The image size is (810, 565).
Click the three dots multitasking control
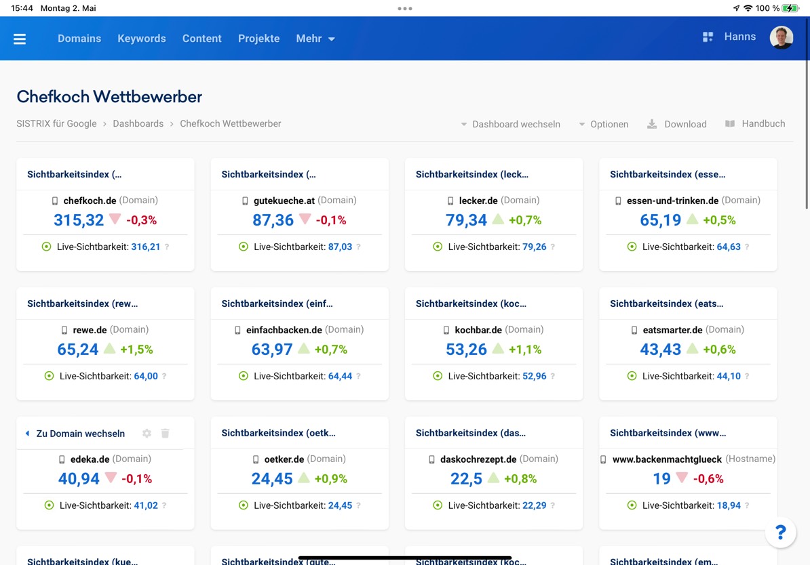coord(405,8)
